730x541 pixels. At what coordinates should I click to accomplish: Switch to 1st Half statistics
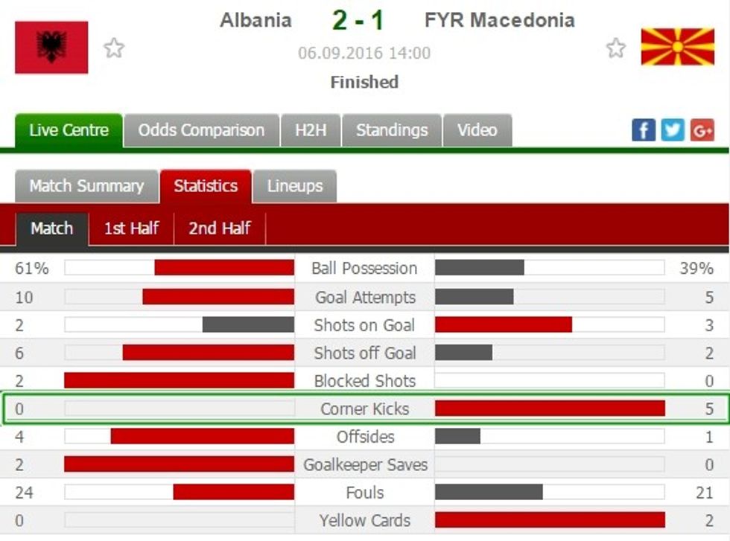pyautogui.click(x=130, y=229)
